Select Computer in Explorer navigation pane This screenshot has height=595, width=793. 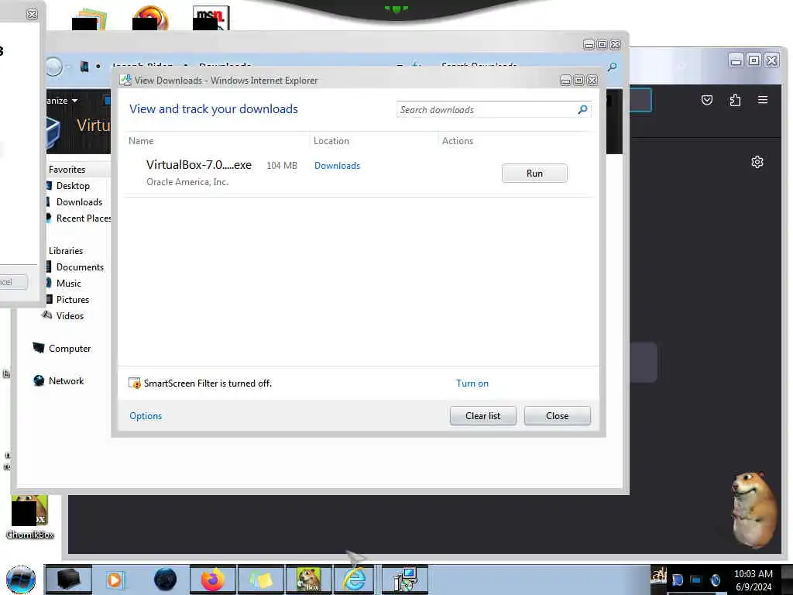70,348
